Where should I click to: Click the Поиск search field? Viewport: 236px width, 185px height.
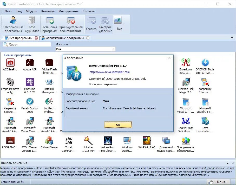(x=27, y=44)
